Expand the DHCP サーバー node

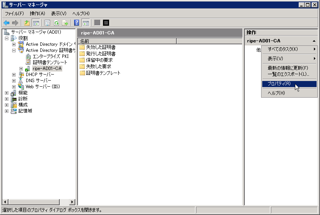(x=14, y=75)
